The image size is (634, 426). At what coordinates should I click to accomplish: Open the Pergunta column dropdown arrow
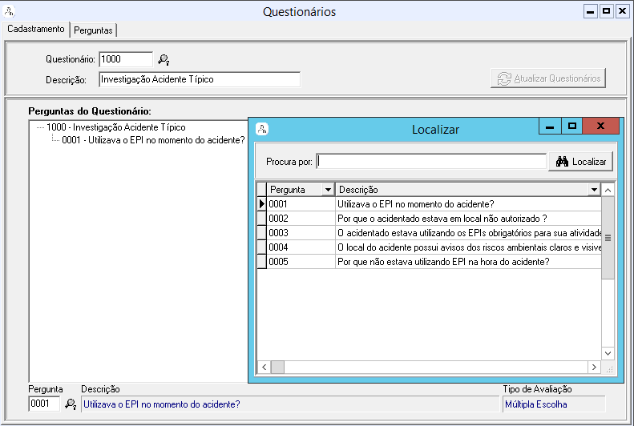(x=327, y=190)
